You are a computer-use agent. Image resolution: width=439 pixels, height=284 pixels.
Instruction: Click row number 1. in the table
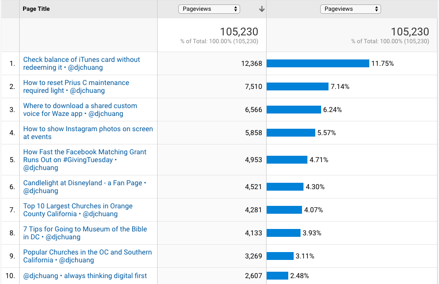tap(12, 63)
